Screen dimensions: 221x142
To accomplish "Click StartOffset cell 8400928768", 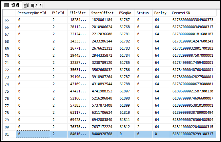I will click(103, 134).
